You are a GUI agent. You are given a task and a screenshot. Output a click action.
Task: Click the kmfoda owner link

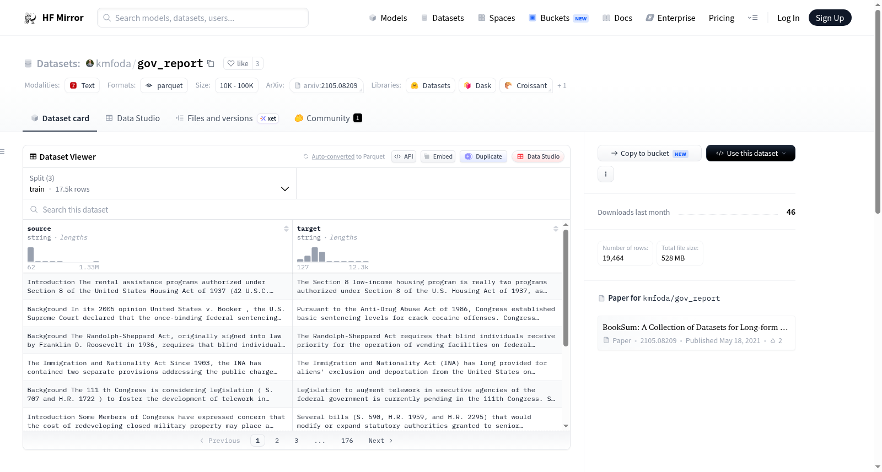tap(113, 63)
